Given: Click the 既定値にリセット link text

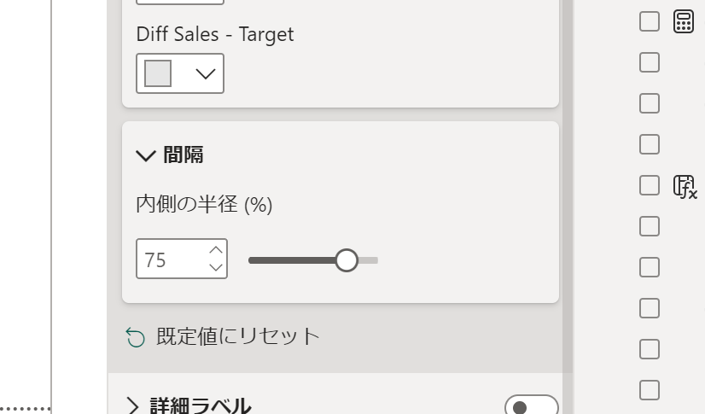Looking at the screenshot, I should pos(238,336).
